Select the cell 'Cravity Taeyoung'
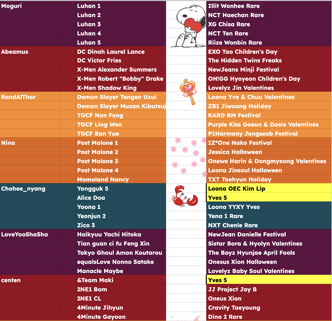 (269, 307)
